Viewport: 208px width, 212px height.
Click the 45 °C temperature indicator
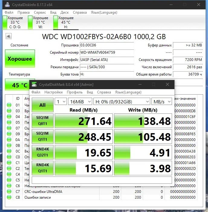17,85
